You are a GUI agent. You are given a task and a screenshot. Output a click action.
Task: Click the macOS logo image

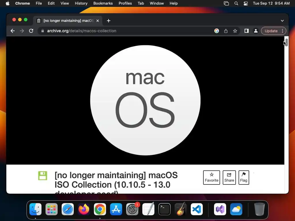tap(145, 100)
